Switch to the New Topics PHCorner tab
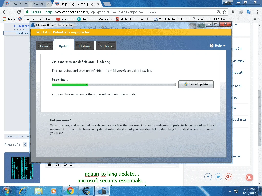Screen dimensions: 262x196 27,4
